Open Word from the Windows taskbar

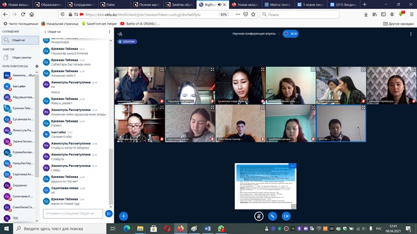[207, 228]
